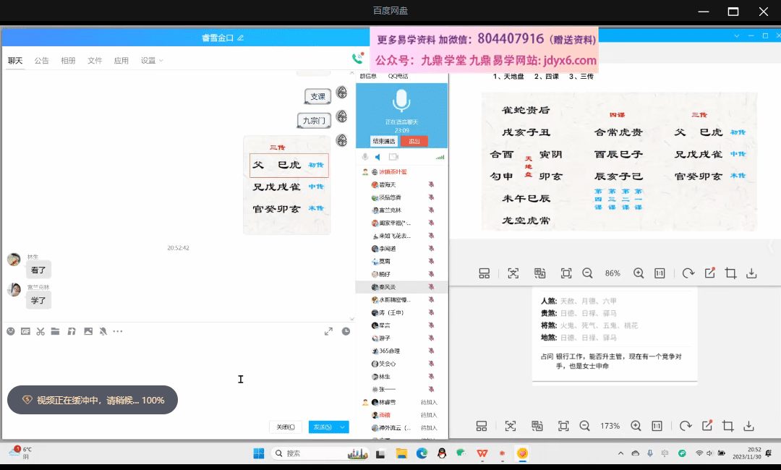Open the message history clock icon

tap(346, 331)
